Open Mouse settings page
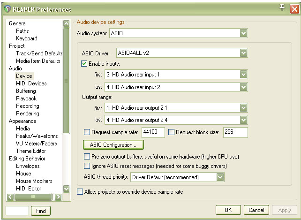The height and width of the screenshot is (220, 301). coord(23,174)
